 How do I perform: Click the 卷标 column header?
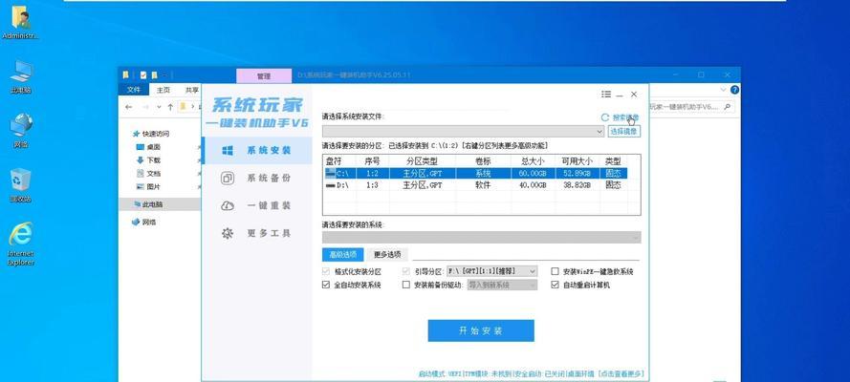point(483,161)
